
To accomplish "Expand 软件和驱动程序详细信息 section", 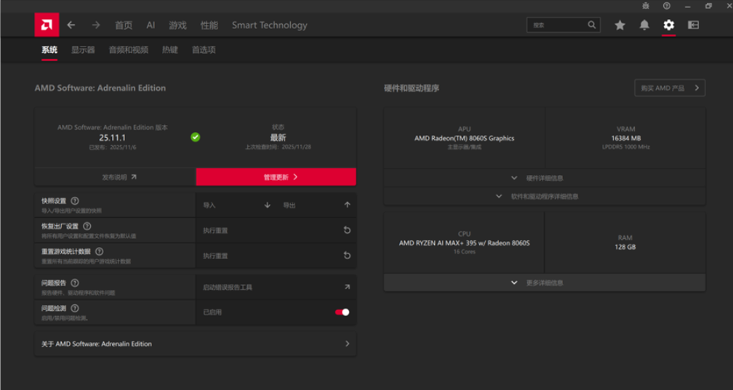I will pyautogui.click(x=545, y=196).
